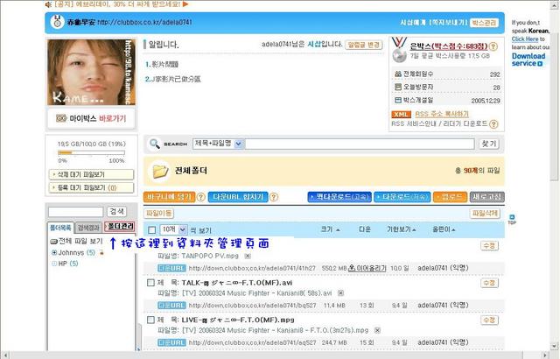Click the silver medal box-grade icon
Image resolution: width=560 pixels, height=359 pixels.
pyautogui.click(x=399, y=49)
